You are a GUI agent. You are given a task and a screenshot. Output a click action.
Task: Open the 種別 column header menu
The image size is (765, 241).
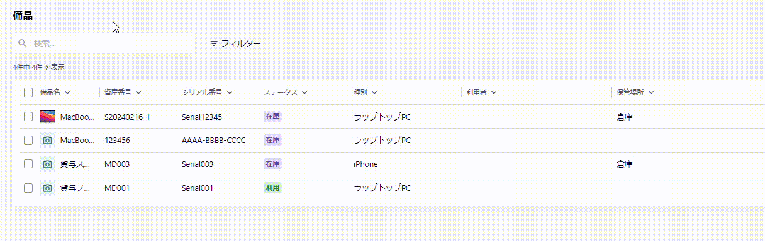pos(365,93)
